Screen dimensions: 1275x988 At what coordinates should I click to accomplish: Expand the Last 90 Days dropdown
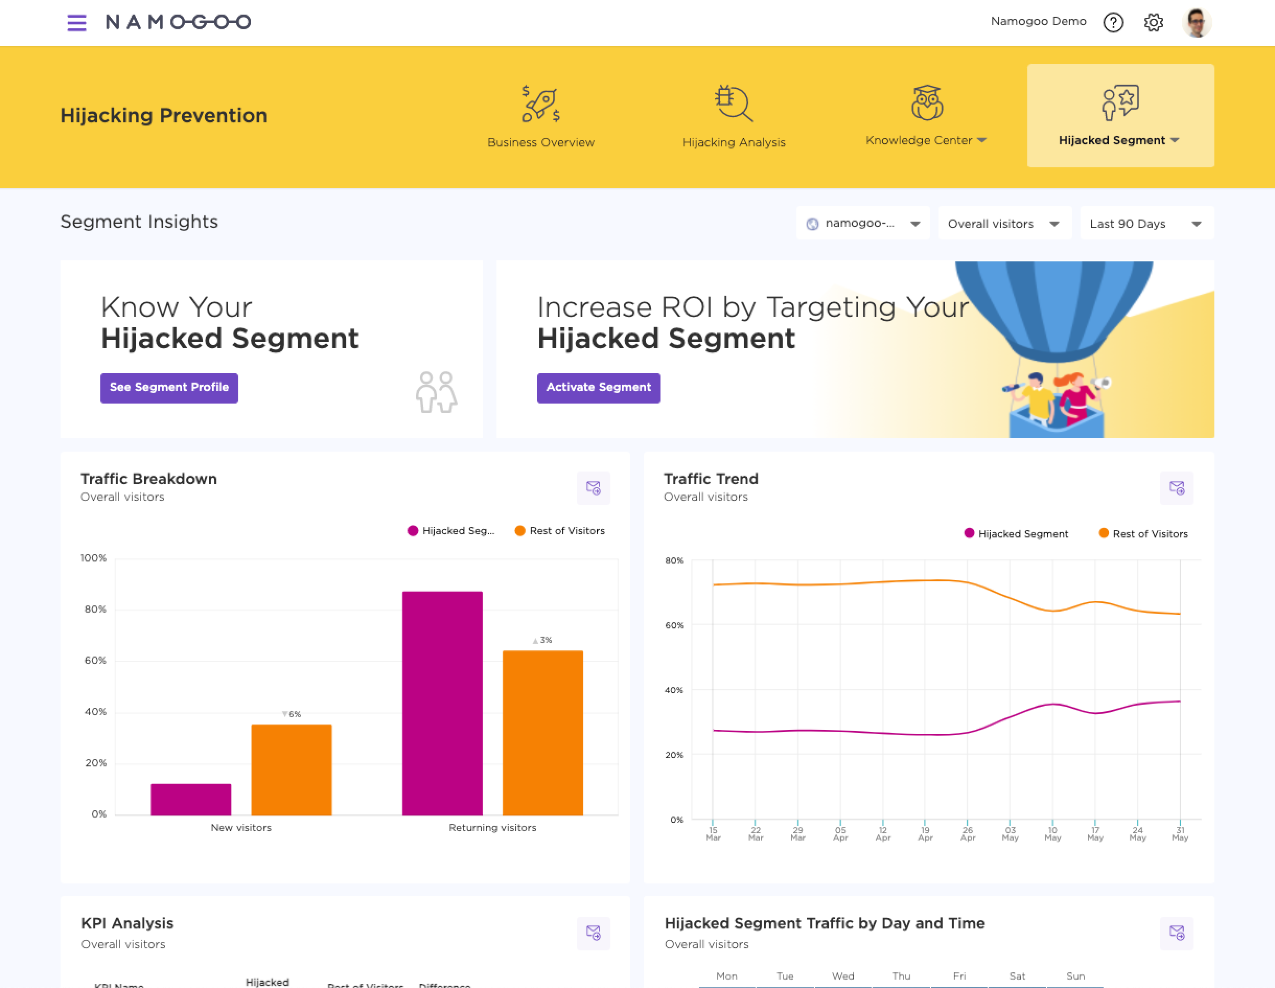click(x=1146, y=224)
